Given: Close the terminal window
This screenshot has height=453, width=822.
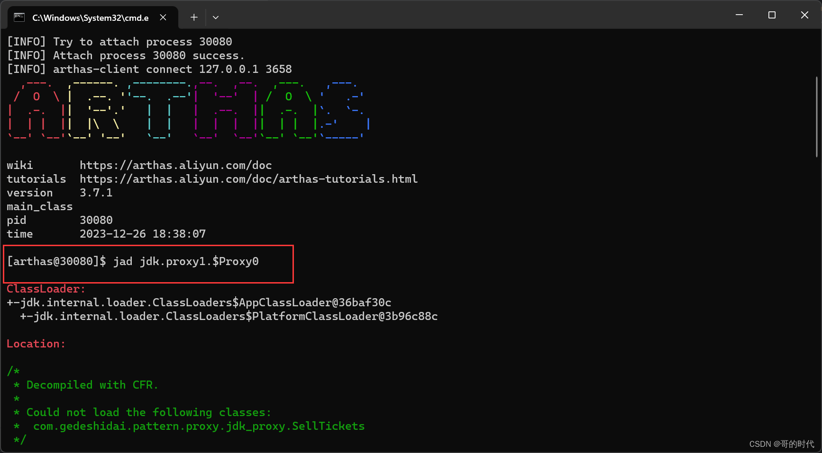Looking at the screenshot, I should [x=804, y=15].
